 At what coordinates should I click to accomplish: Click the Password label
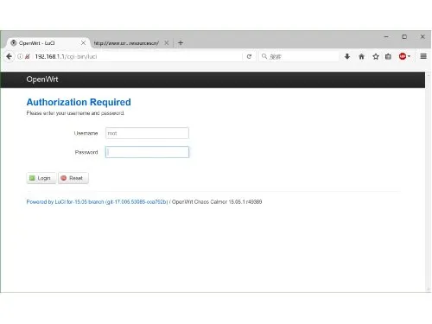(x=86, y=152)
